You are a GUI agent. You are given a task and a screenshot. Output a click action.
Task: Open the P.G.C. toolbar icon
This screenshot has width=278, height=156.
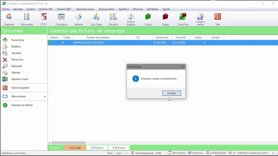pyautogui.click(x=44, y=19)
